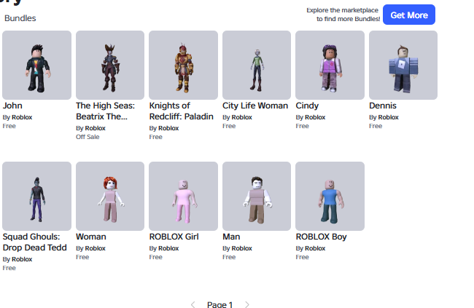Open Squad Ghouls: Drop Dead Tedd thumbnail
The width and height of the screenshot is (474, 308).
[37, 196]
